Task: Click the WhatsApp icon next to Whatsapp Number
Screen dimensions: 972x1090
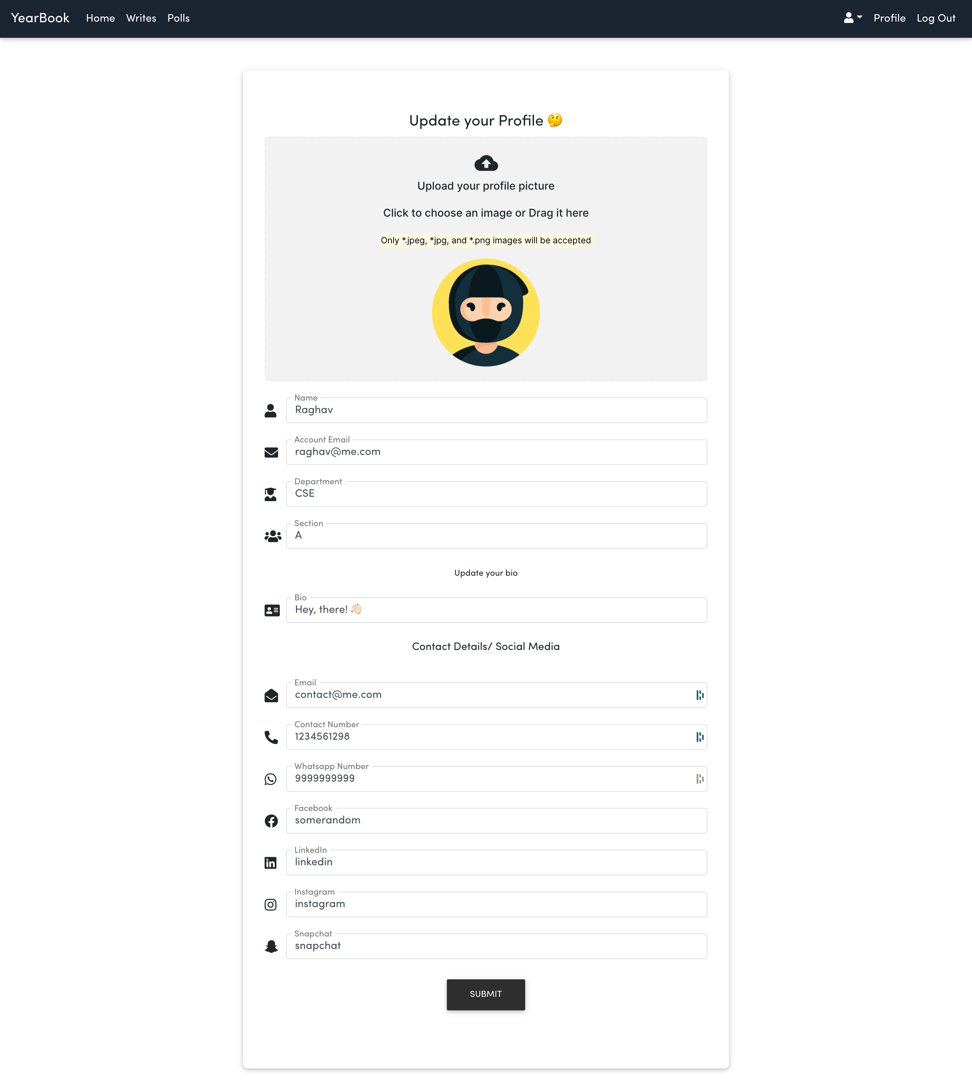Action: point(271,777)
